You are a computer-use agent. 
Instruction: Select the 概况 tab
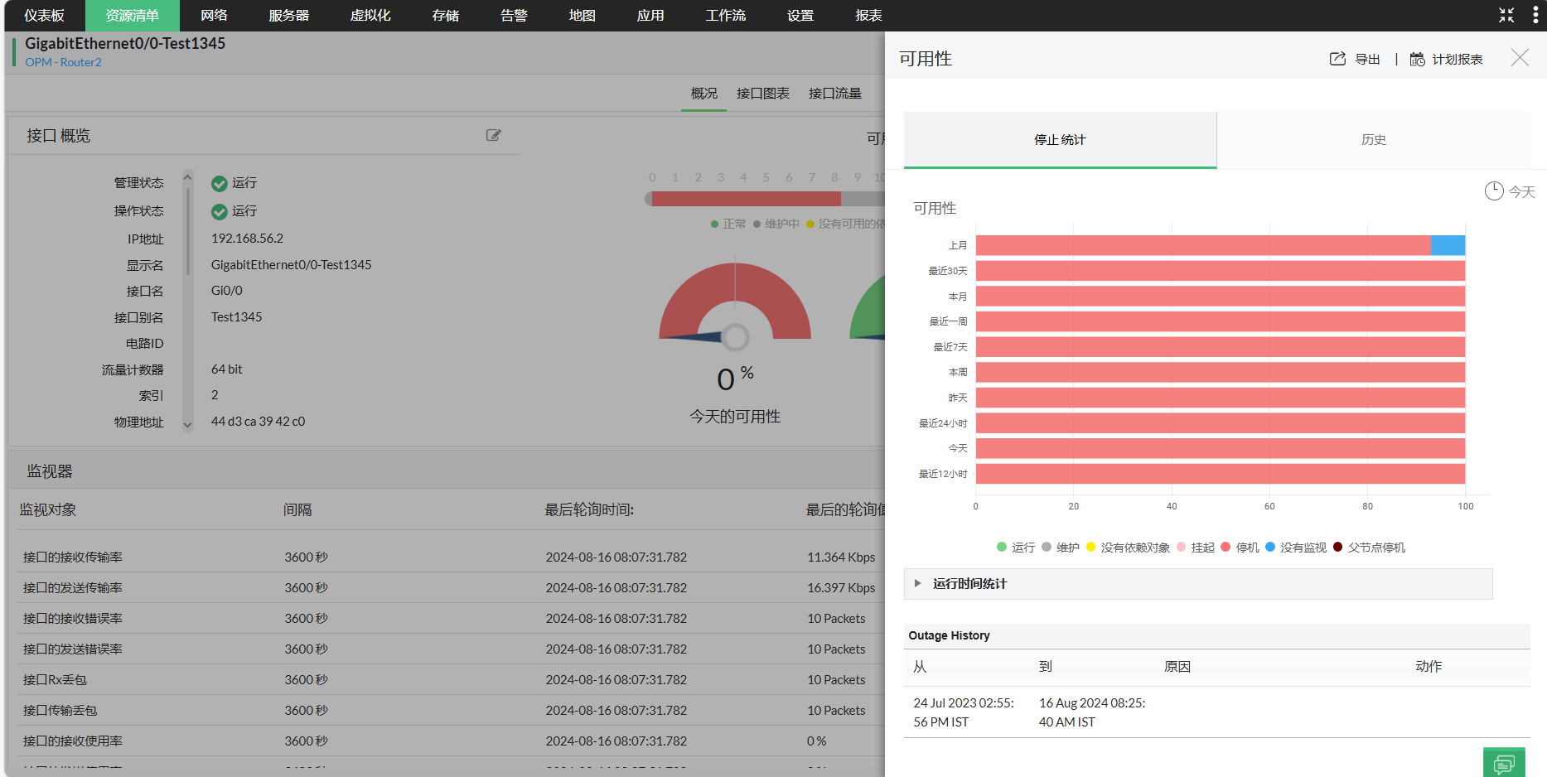pos(704,94)
